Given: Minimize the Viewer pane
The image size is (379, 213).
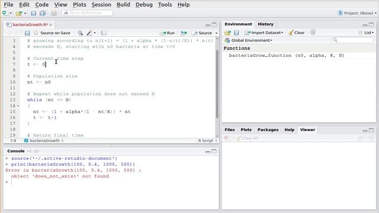Looking at the screenshot, I should click(365, 131).
